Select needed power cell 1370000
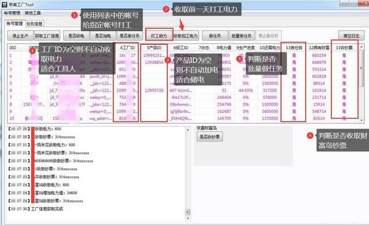This screenshot has width=369, height=225. tap(270, 119)
